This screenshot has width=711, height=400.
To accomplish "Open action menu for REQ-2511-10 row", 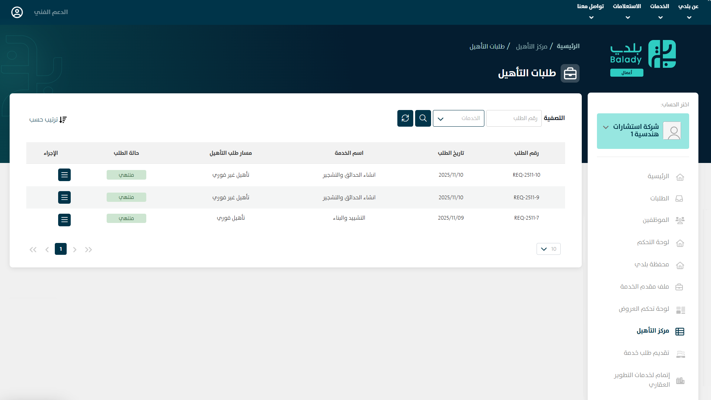I will point(64,175).
